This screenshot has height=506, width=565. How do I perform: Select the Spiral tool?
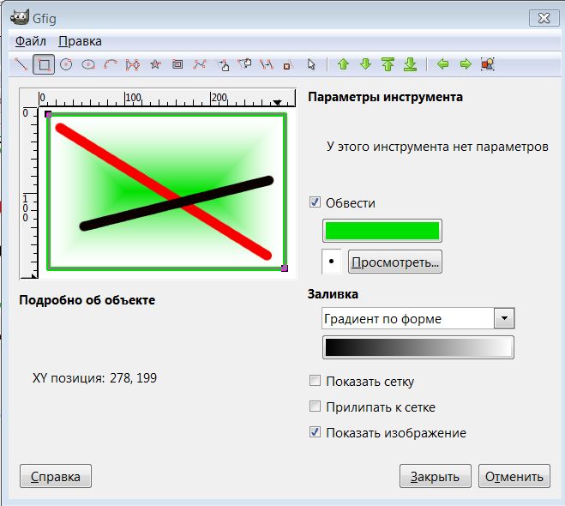(x=177, y=64)
